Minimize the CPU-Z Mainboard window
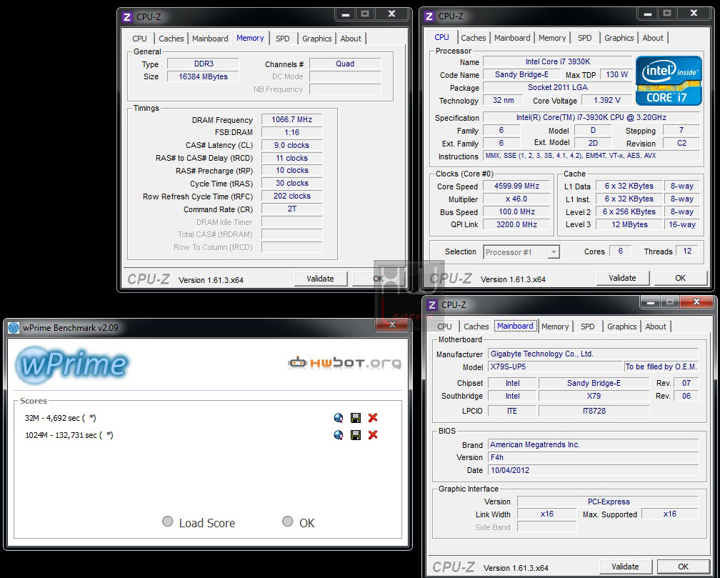720x578 pixels. [x=650, y=302]
